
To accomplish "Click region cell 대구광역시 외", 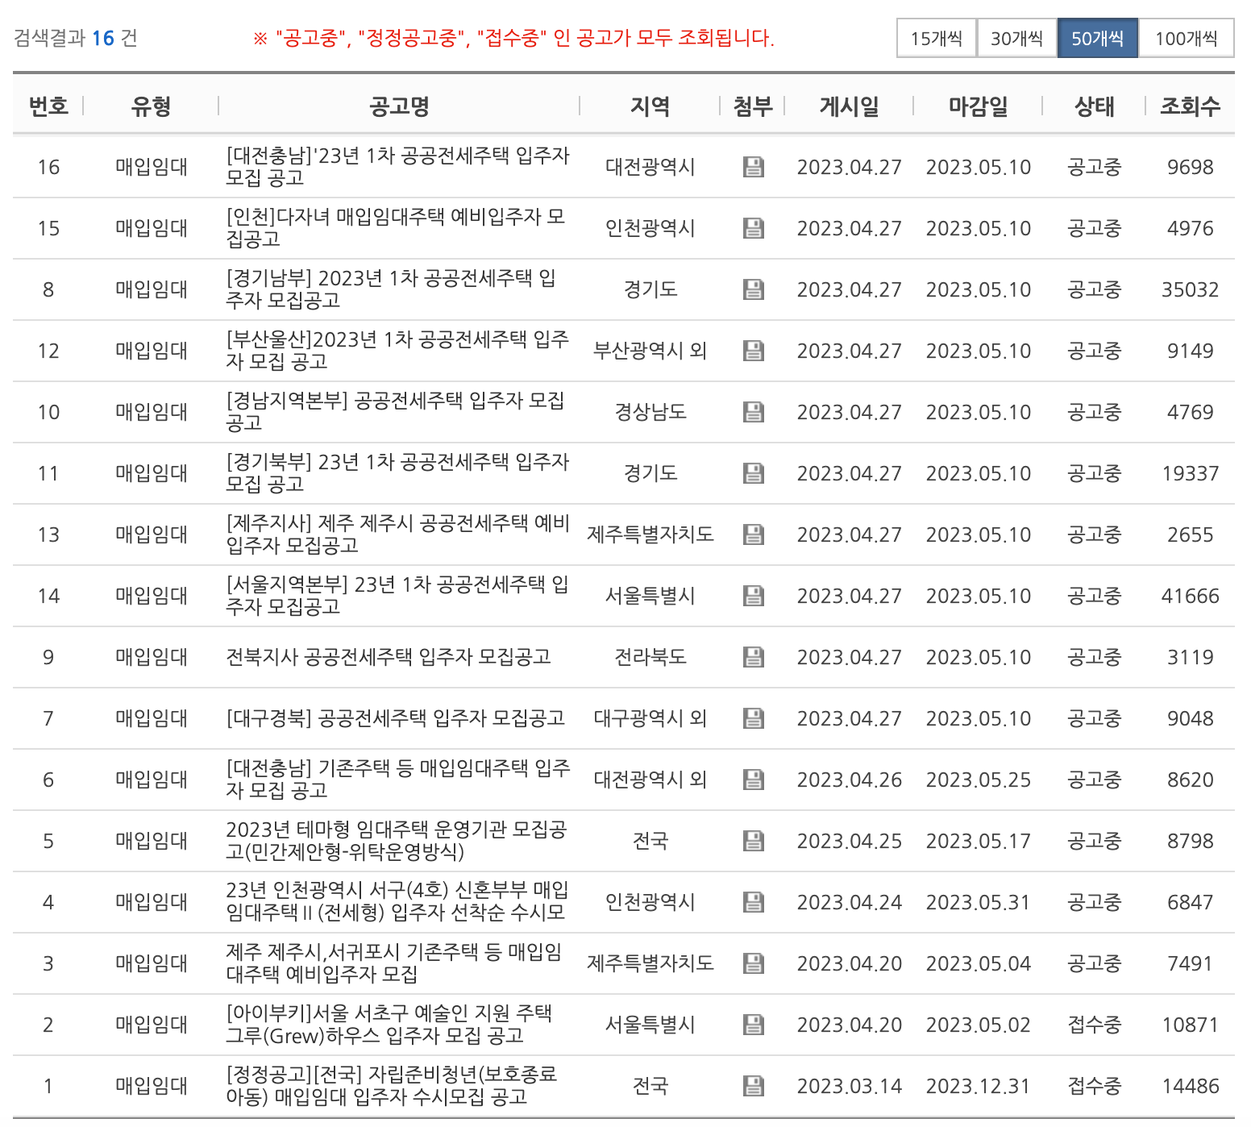I will [x=650, y=718].
